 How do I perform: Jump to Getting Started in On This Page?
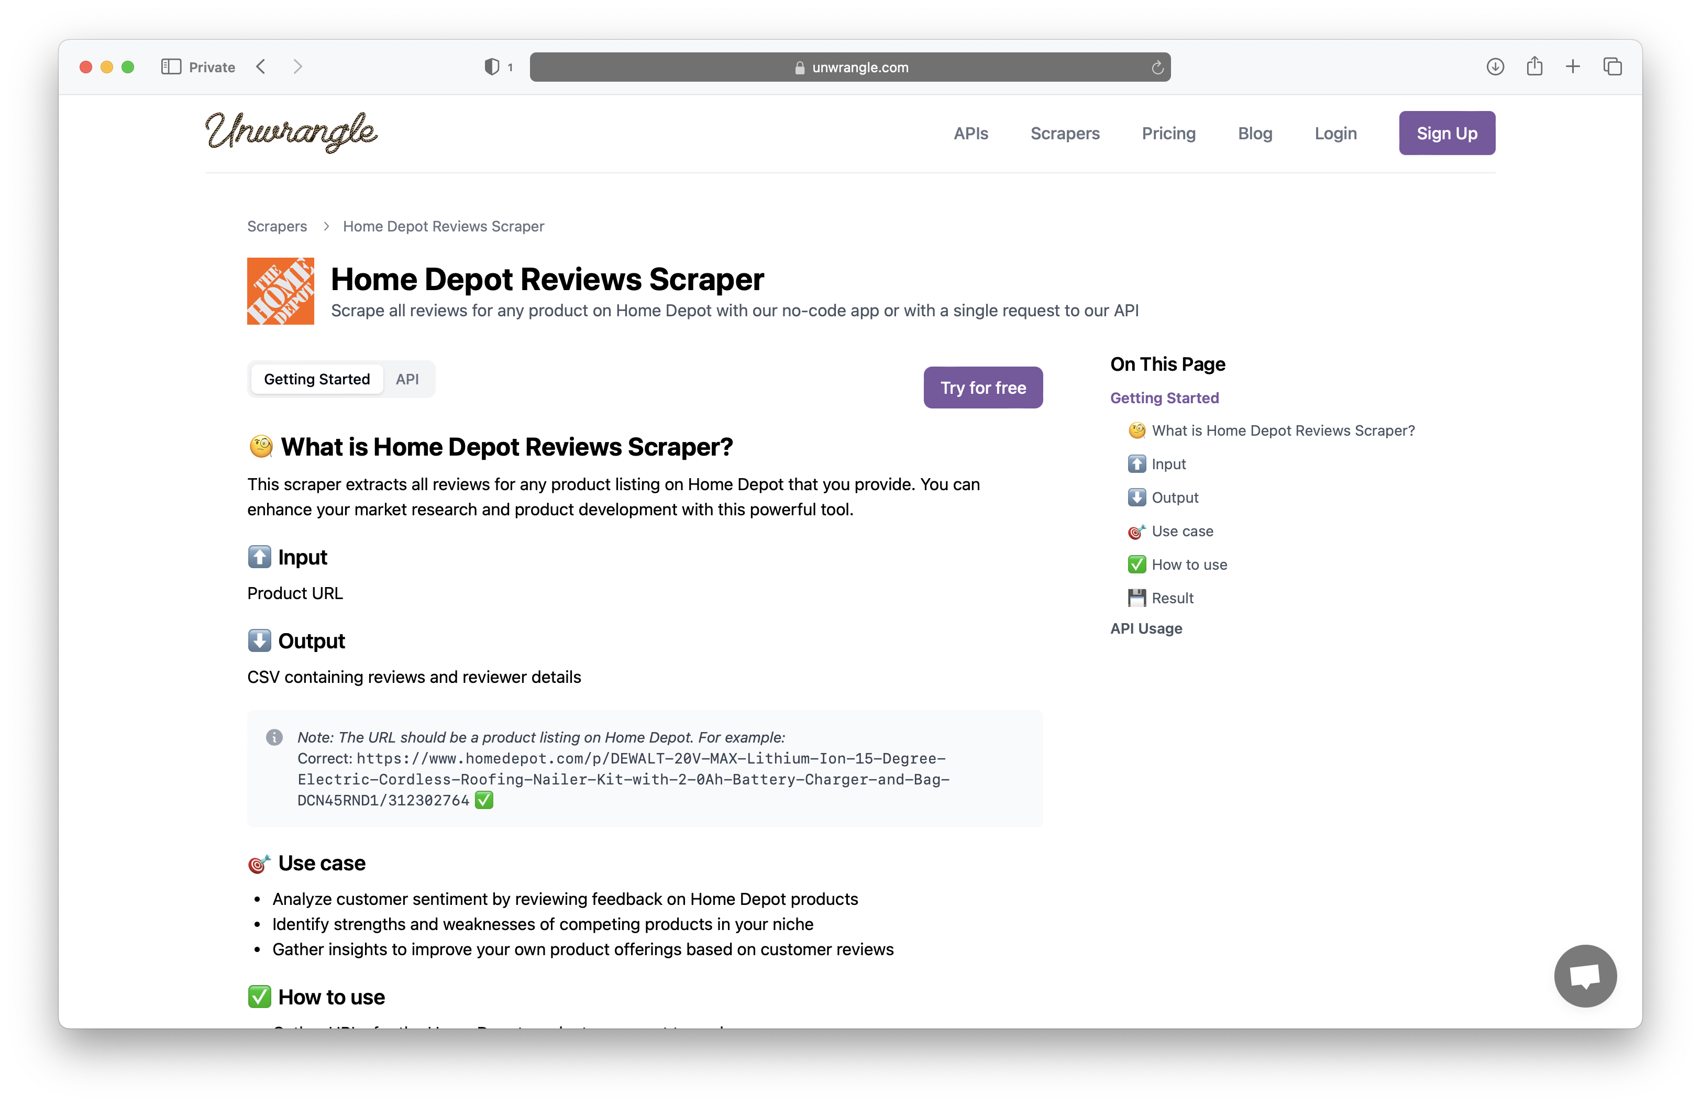[x=1164, y=398]
